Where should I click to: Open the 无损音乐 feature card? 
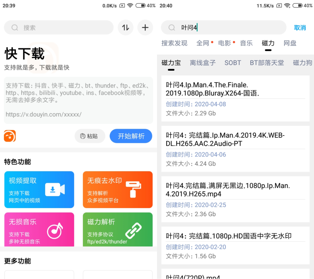(39, 230)
